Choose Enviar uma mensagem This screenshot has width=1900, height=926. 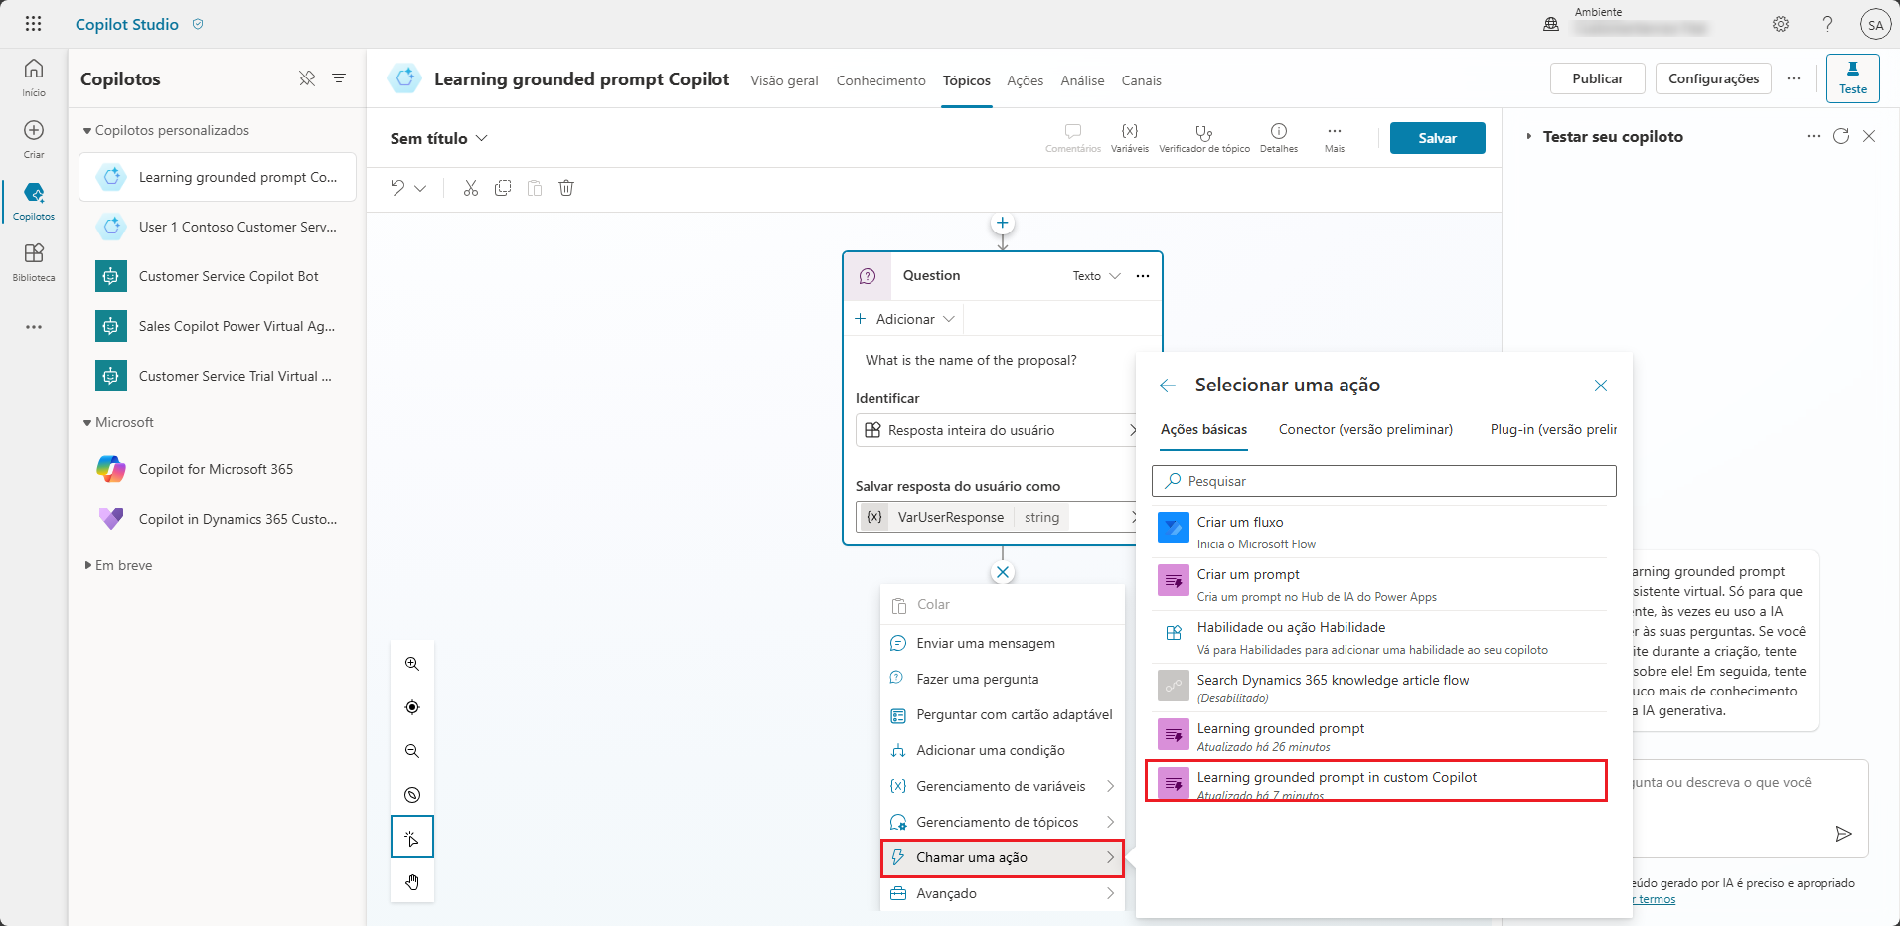tap(1003, 643)
